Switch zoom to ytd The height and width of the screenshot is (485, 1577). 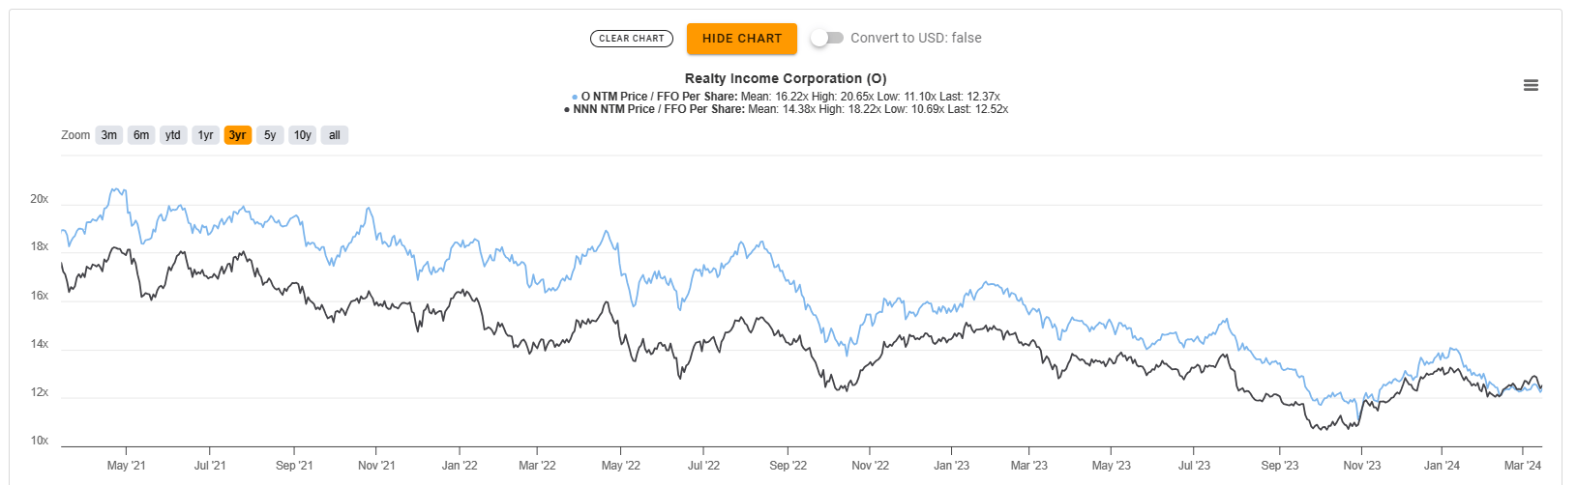coord(173,135)
